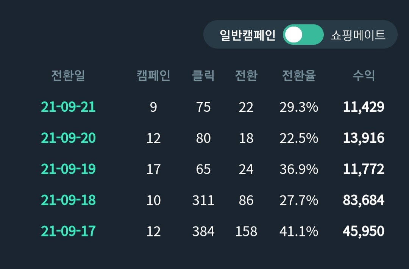Sort by the 클릭 column header
The width and height of the screenshot is (409, 269).
[x=203, y=76]
